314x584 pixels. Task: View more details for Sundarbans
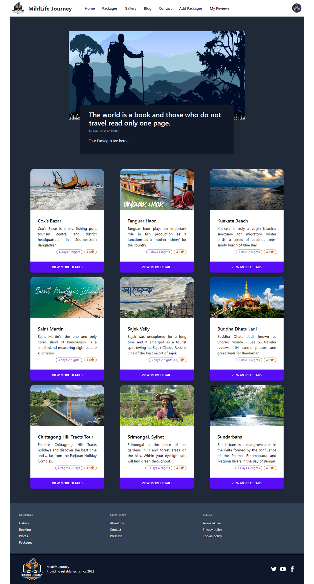coord(247,483)
